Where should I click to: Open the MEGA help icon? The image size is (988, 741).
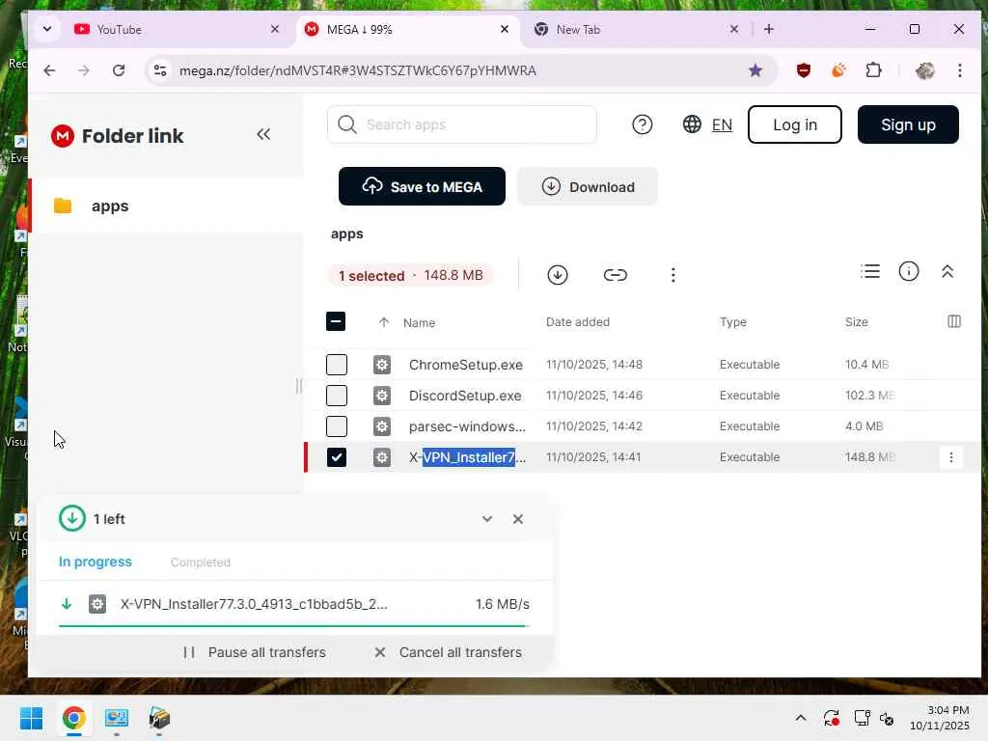[x=642, y=124]
